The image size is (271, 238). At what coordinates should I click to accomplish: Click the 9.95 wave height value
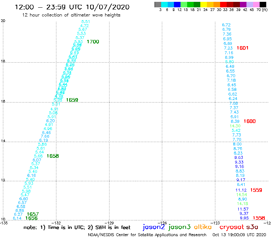(244, 218)
